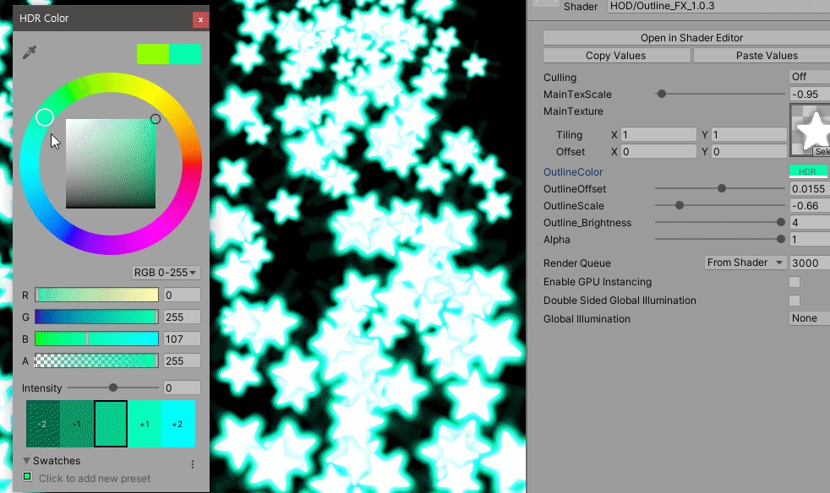Click the HDR badge next to OutlineColor
The height and width of the screenshot is (493, 830).
(x=807, y=169)
